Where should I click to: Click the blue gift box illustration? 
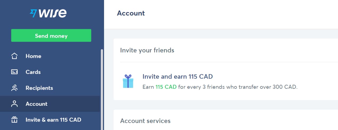coord(128,81)
